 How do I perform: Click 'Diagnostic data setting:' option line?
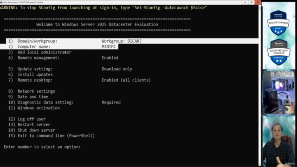click(41, 102)
